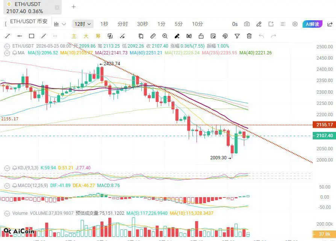Add a new chart tab with plus
Screen dimensions: 336x241
(x=74, y=7)
